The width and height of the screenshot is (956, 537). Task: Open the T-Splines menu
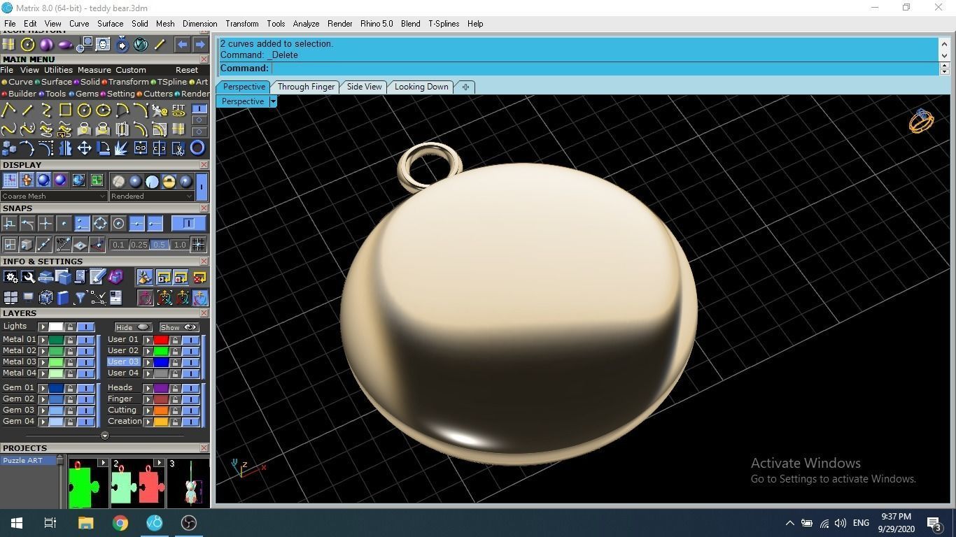click(x=444, y=24)
